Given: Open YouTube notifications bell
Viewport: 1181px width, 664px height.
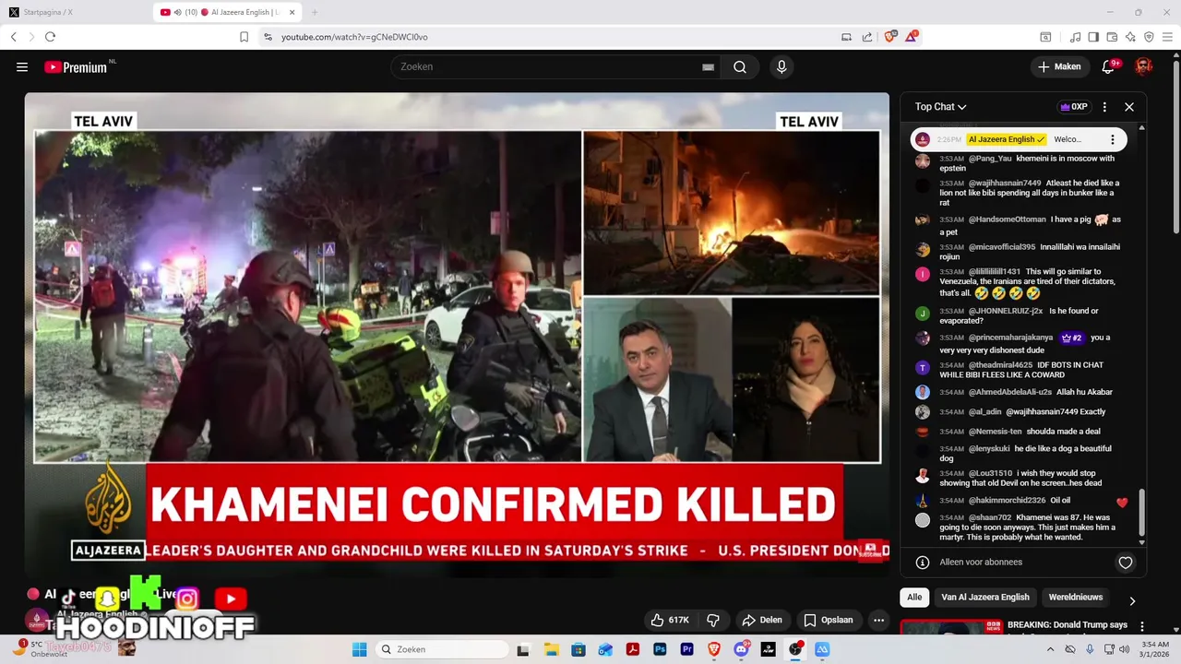Looking at the screenshot, I should 1109,66.
